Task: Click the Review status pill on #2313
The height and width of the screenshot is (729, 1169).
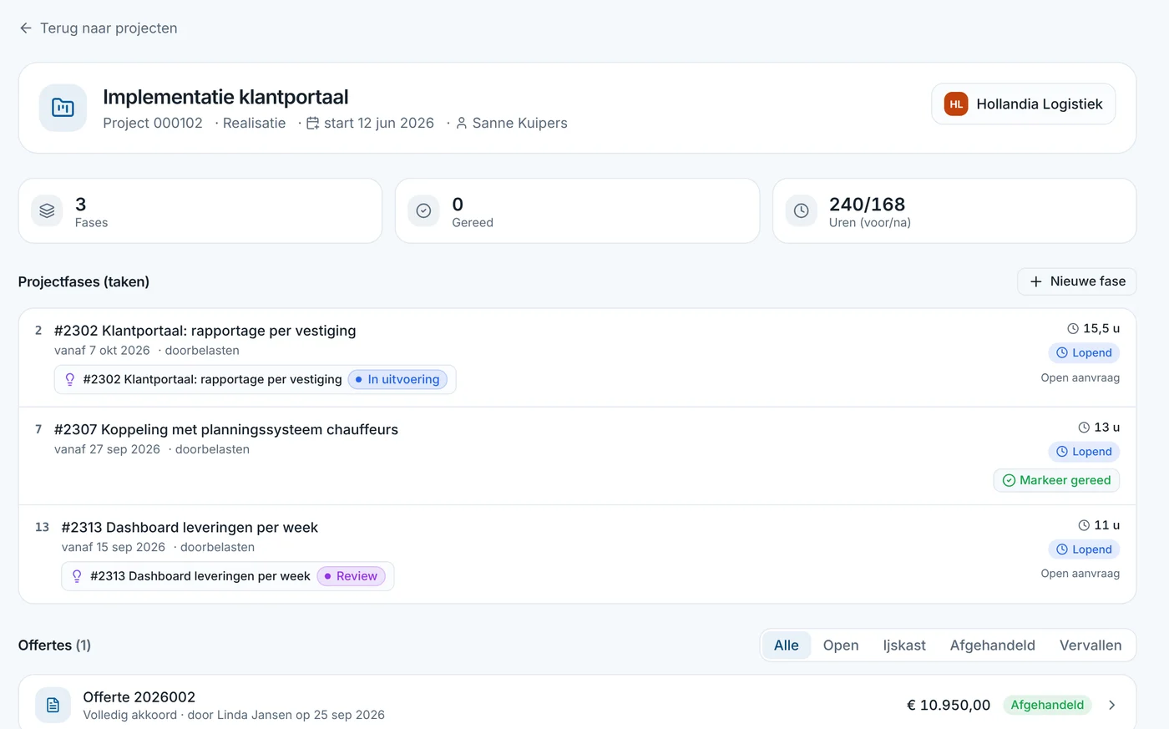Action: click(x=351, y=576)
